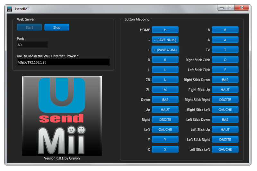Click the disabled Start server button
The image size is (257, 171).
click(29, 28)
